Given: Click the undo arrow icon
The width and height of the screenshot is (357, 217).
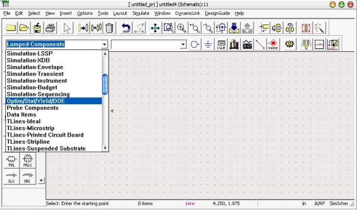Looking at the screenshot, I should (x=126, y=28).
